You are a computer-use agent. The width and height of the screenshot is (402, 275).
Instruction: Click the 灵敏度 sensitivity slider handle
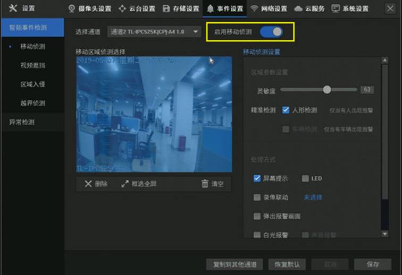[x=326, y=90]
